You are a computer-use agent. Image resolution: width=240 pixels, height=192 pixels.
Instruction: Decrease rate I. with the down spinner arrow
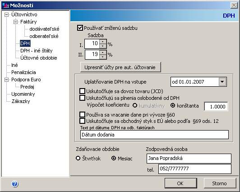[102, 46]
